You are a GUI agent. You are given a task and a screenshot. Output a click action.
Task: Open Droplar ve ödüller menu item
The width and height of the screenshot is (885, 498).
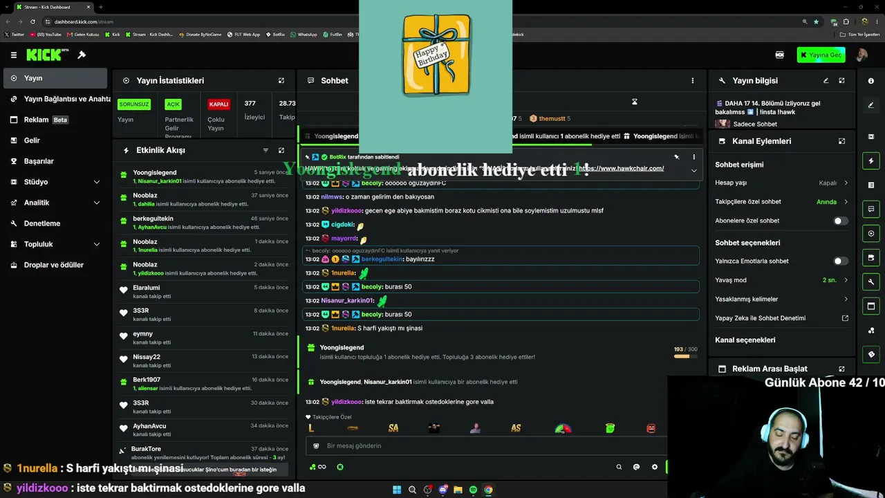[x=55, y=265]
